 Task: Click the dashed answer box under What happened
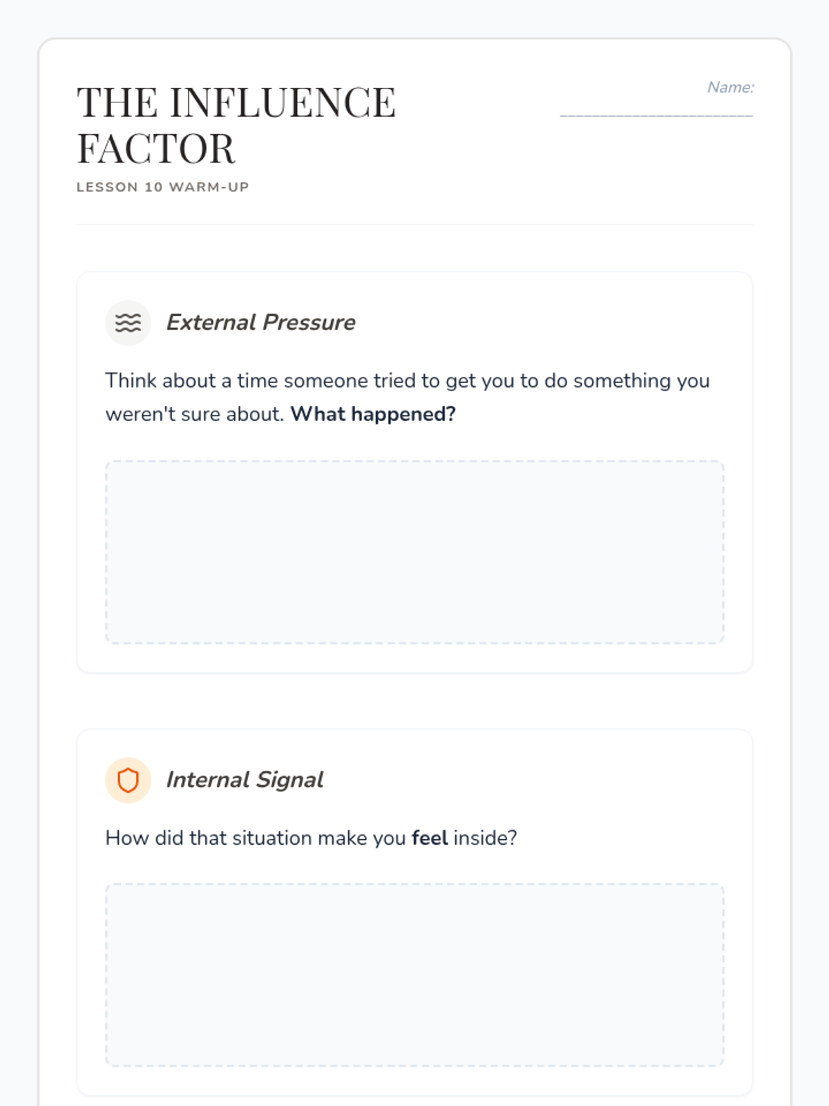point(414,552)
